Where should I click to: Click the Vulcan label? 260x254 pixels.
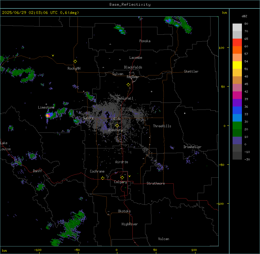(163, 239)
